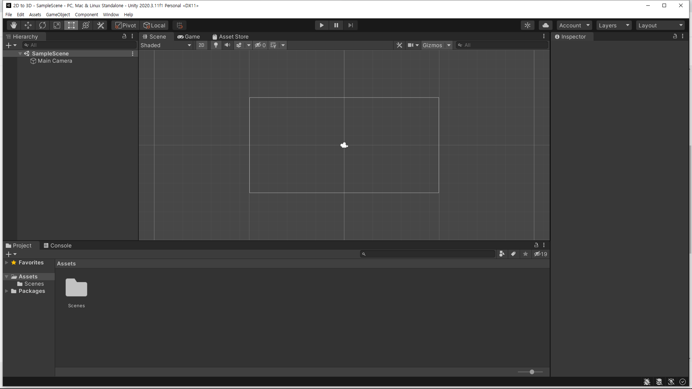The width and height of the screenshot is (692, 389).
Task: Select the Scale tool
Action: 57,25
